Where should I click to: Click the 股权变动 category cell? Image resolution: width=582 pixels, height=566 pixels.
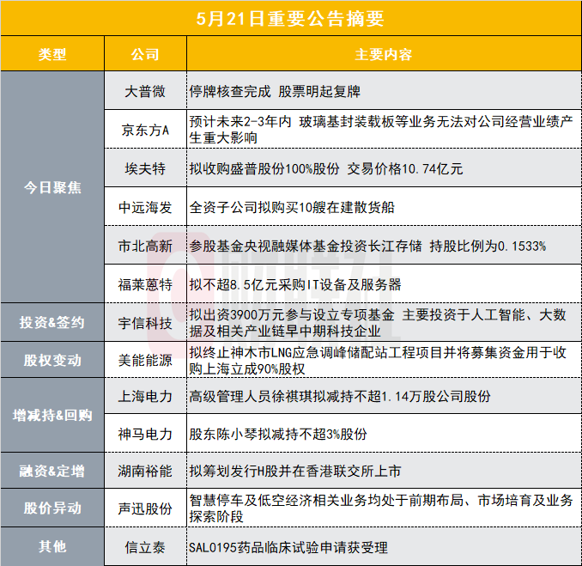(52, 360)
